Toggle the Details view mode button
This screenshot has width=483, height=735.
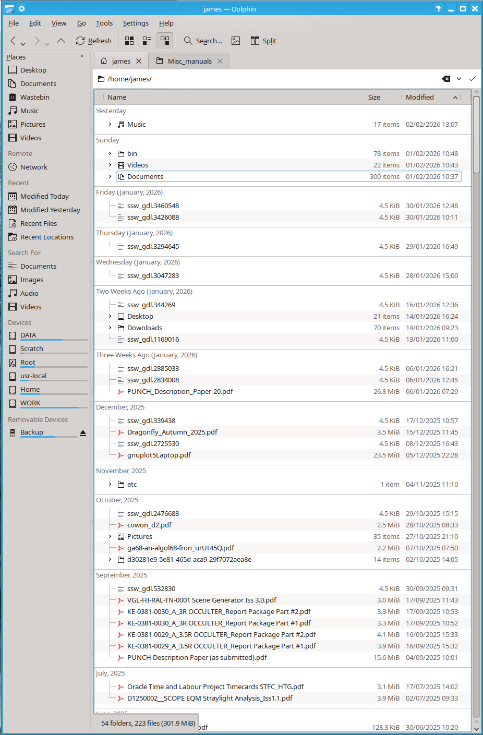(x=165, y=41)
